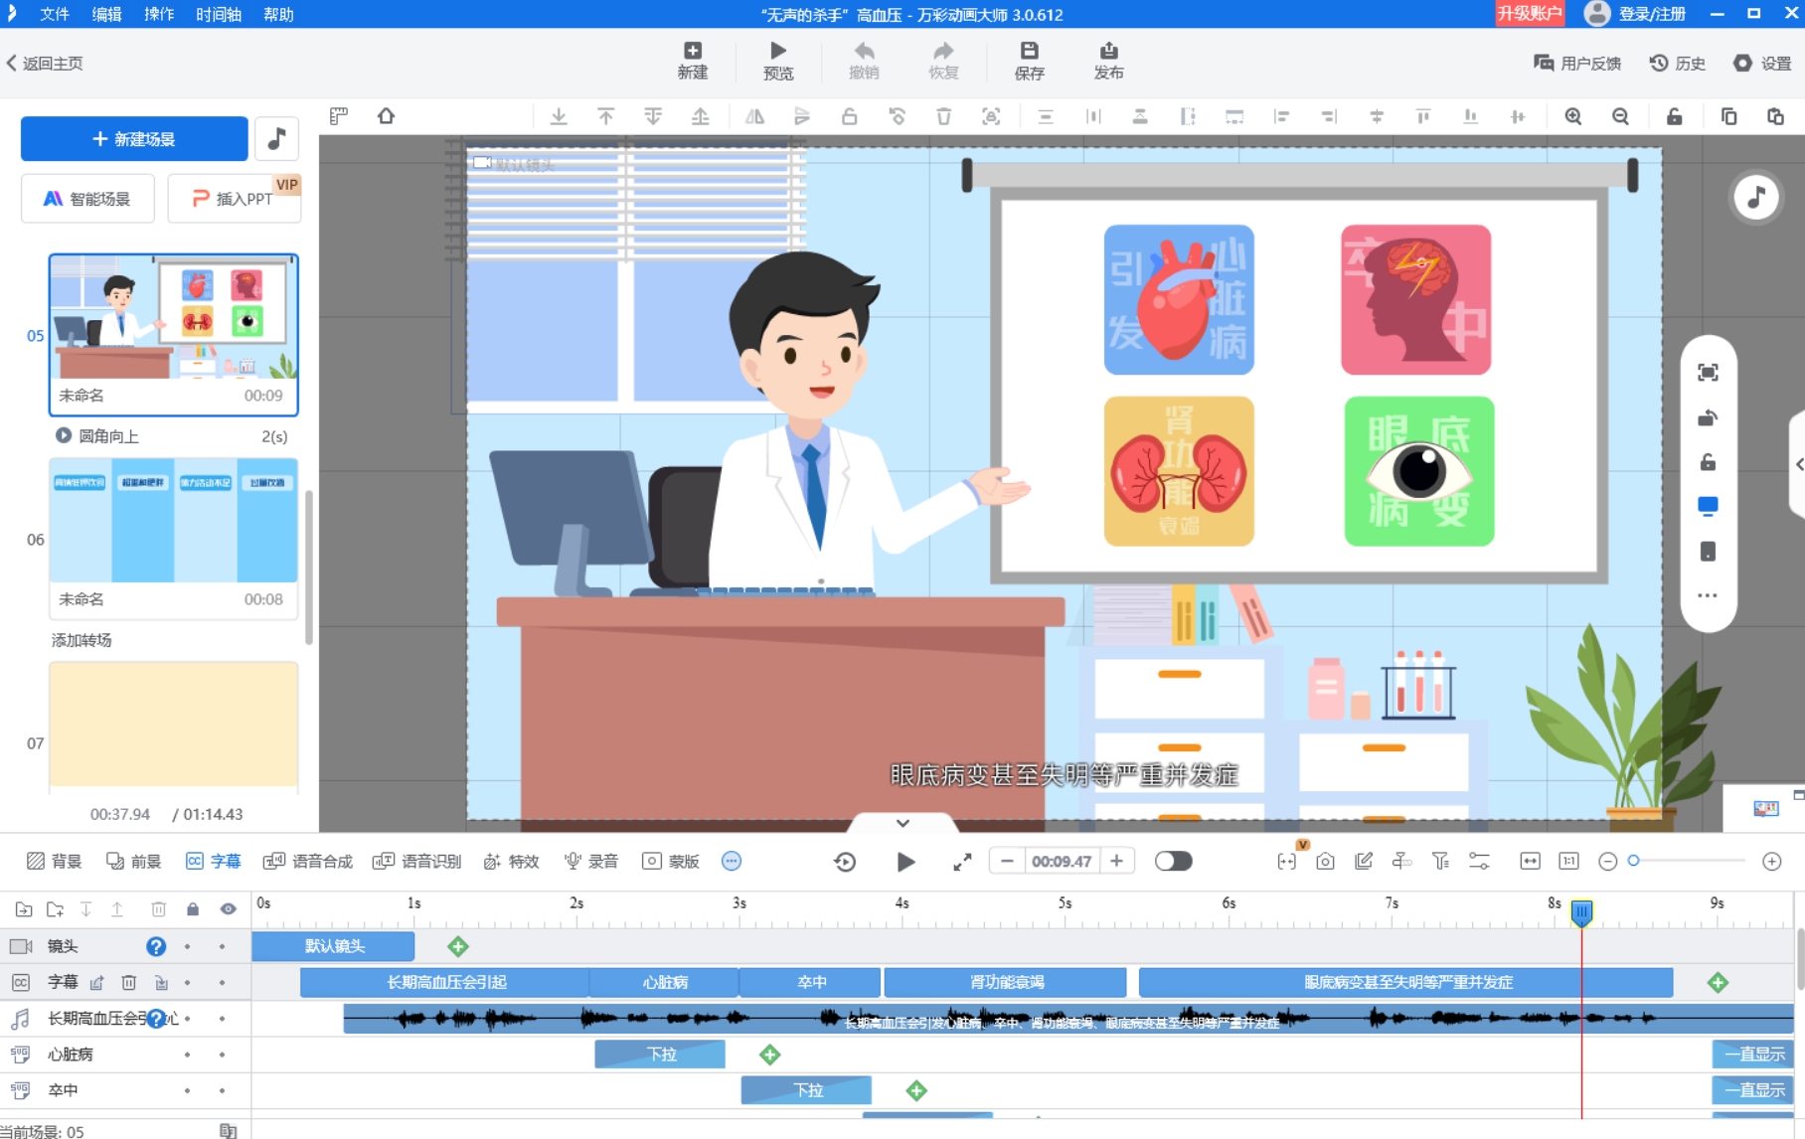Select scene 05 thumbnail
Screen dimensions: 1805x1139
tap(173, 334)
